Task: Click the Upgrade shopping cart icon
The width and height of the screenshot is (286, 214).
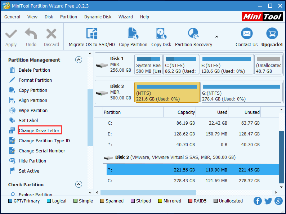Action: (x=272, y=34)
